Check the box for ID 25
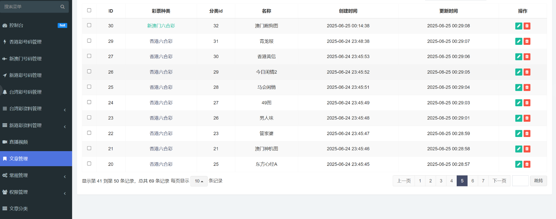556x219 pixels. pos(89,87)
